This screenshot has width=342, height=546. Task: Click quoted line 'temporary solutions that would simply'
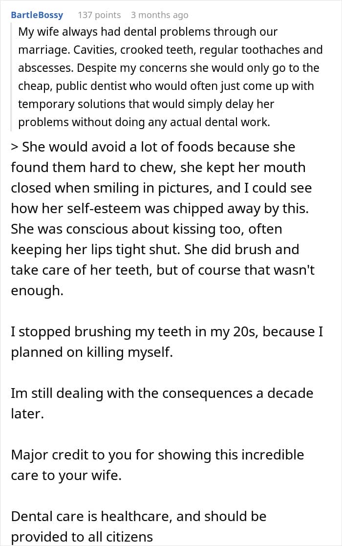pos(146,104)
